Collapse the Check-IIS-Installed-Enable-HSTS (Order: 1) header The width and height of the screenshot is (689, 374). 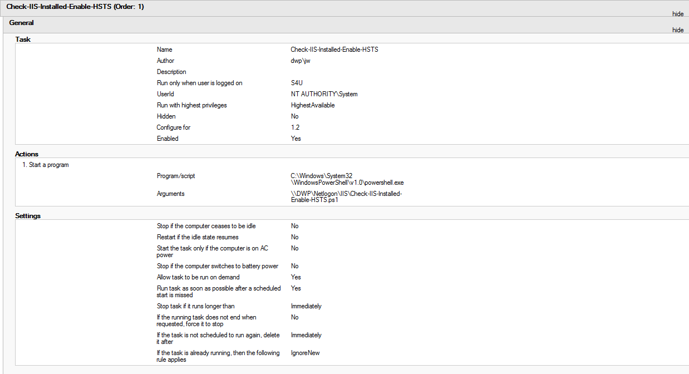tap(75, 7)
